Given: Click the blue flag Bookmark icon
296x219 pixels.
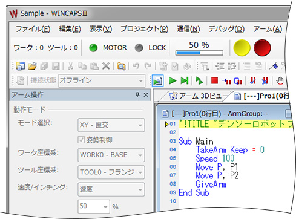Looking at the screenshot, I should click(274, 66).
